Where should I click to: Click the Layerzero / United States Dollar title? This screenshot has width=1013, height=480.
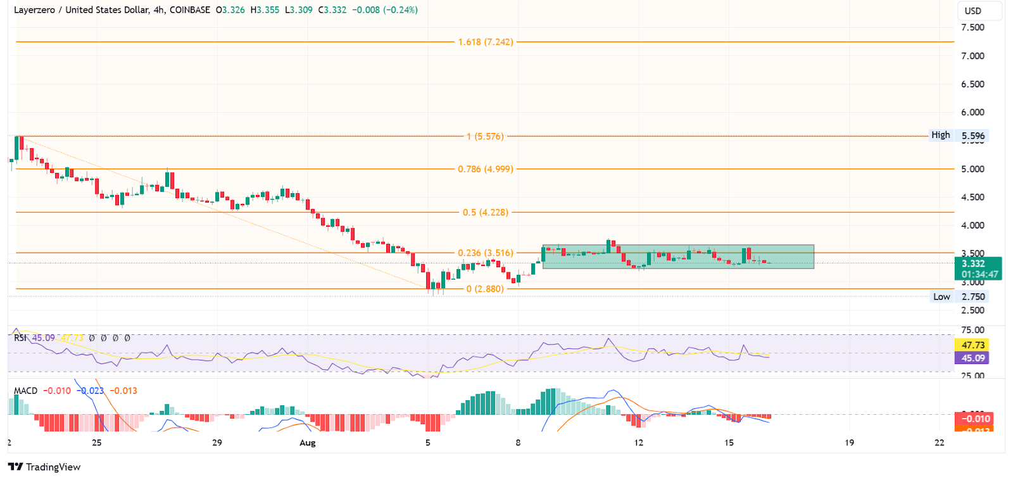[82, 10]
